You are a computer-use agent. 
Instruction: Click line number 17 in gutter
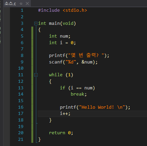(x=21, y=114)
